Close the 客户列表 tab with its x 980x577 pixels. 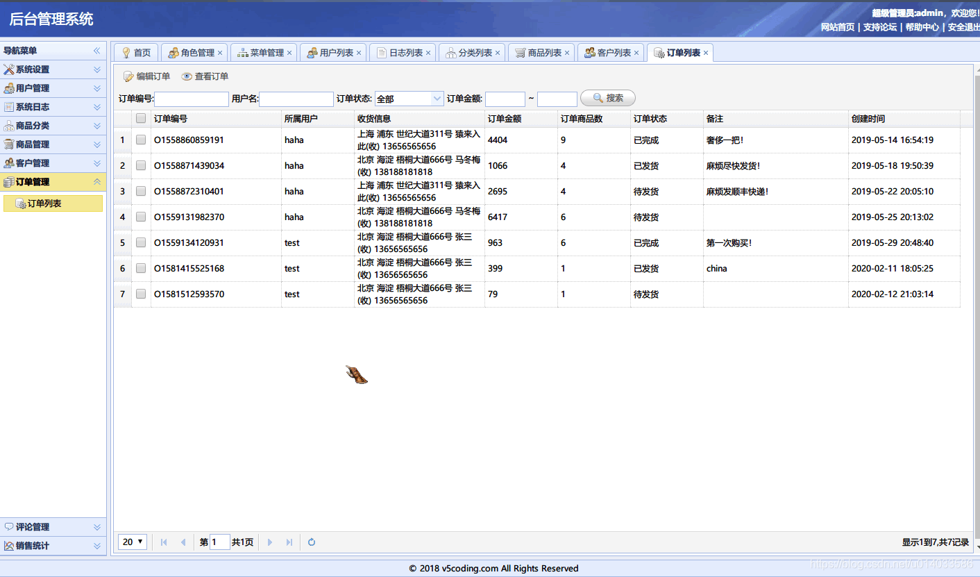pos(636,53)
